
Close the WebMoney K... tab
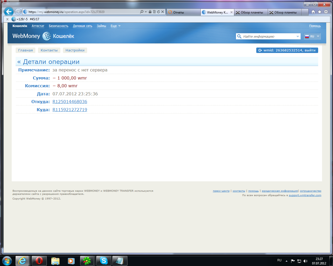(x=231, y=12)
